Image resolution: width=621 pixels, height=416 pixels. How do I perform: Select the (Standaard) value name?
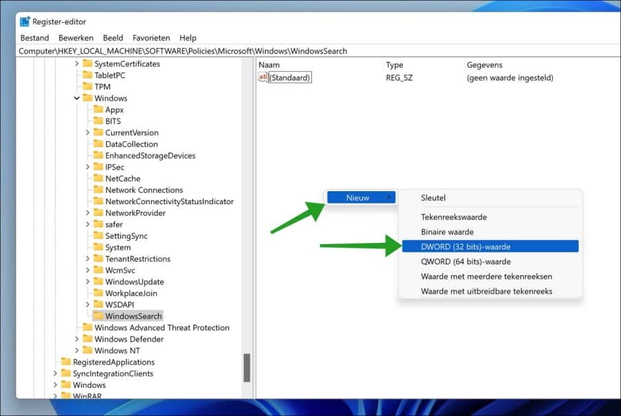[290, 77]
